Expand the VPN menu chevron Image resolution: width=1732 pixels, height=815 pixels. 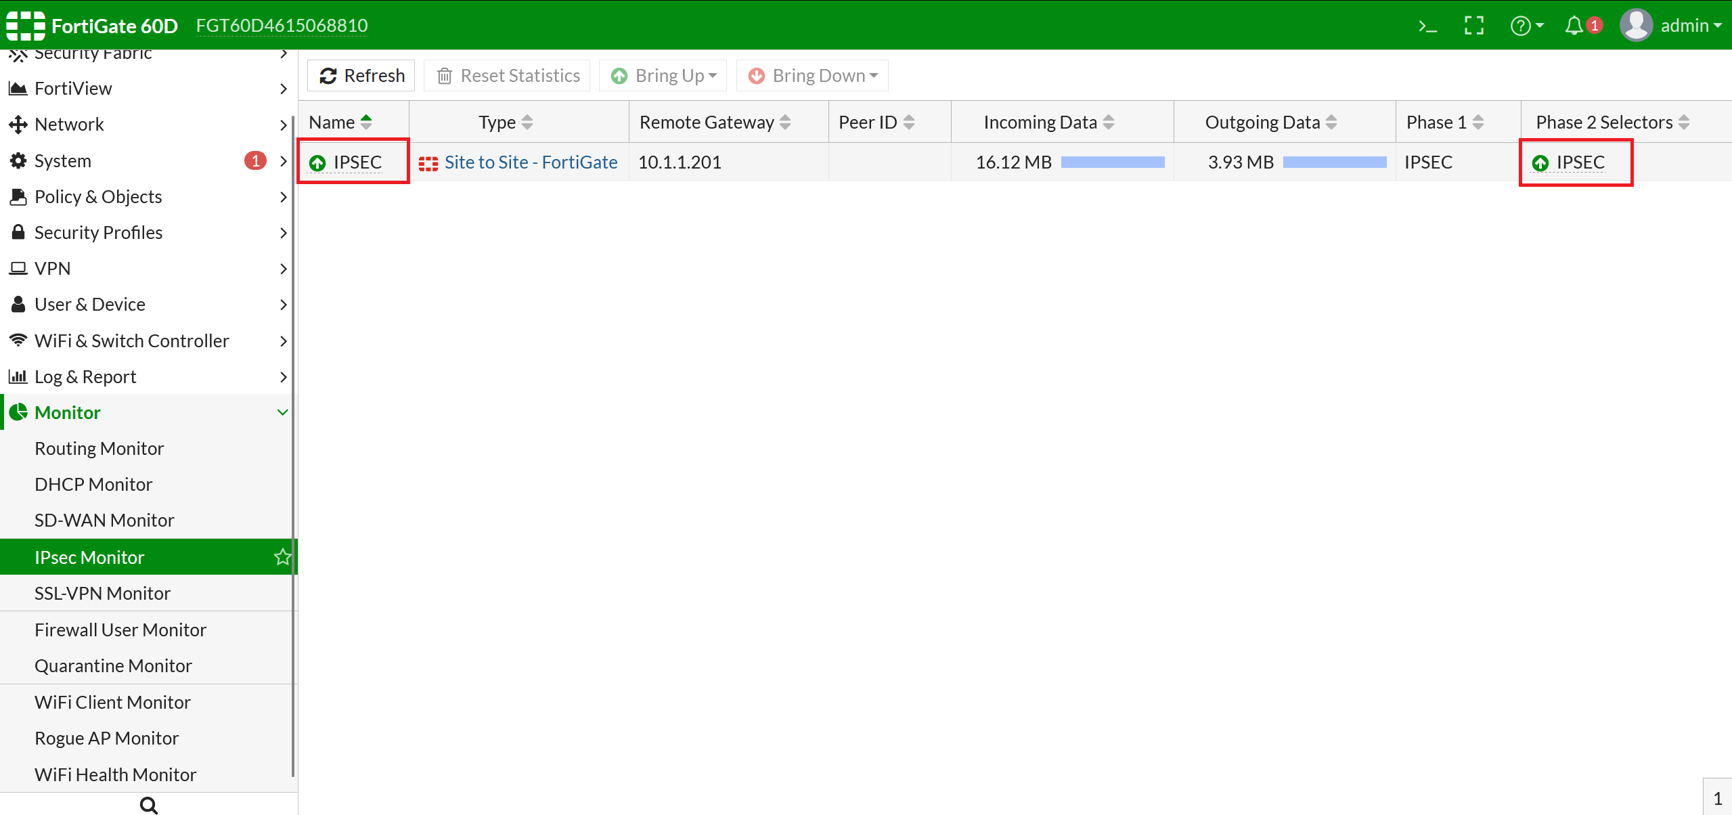(x=284, y=269)
